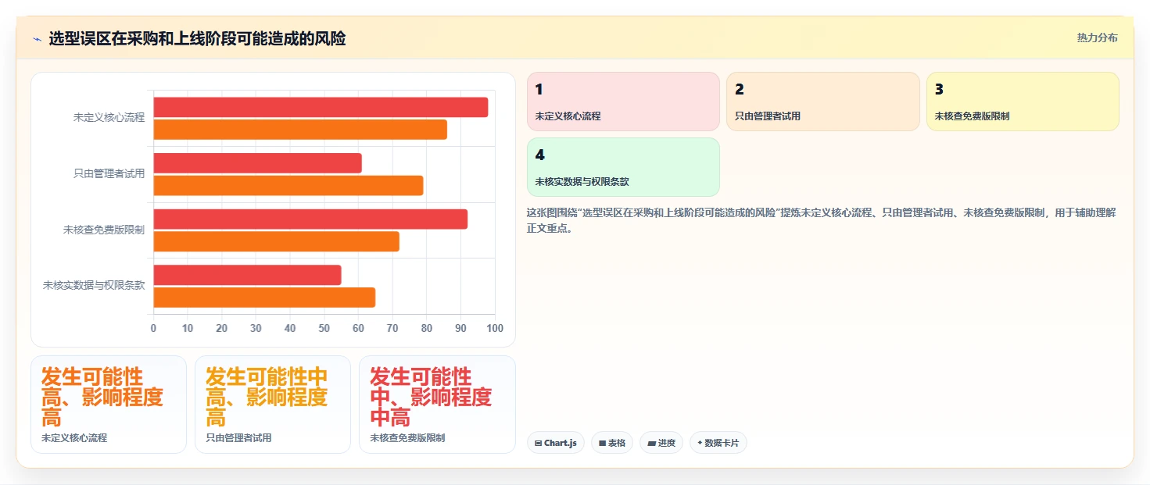Click the red bar for 未核查免费版限制
Viewport: 1150px width, 485px height.
310,219
